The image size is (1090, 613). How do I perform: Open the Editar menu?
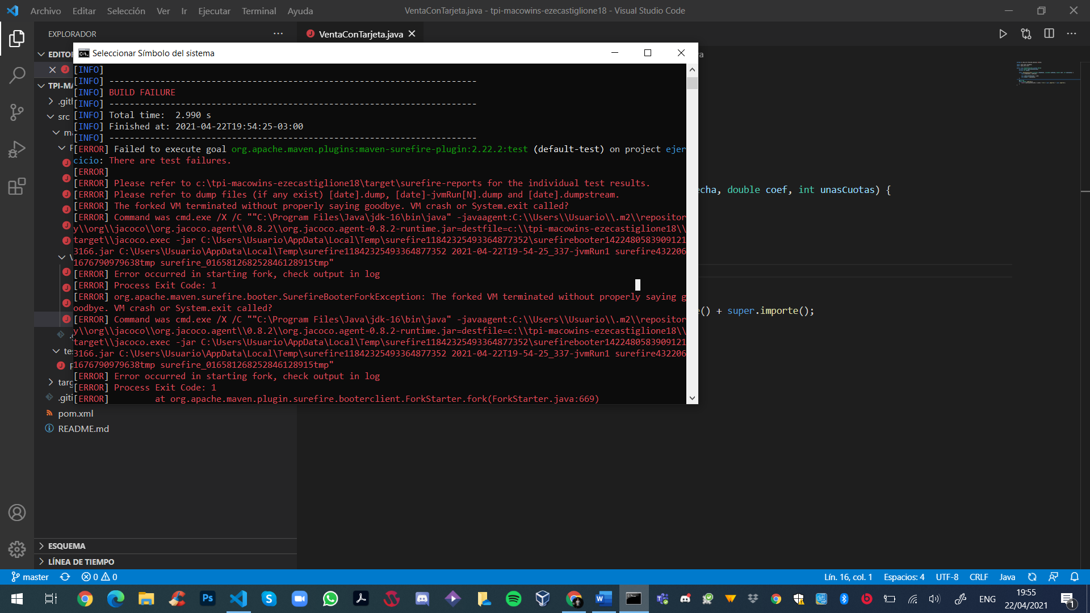[x=84, y=11]
